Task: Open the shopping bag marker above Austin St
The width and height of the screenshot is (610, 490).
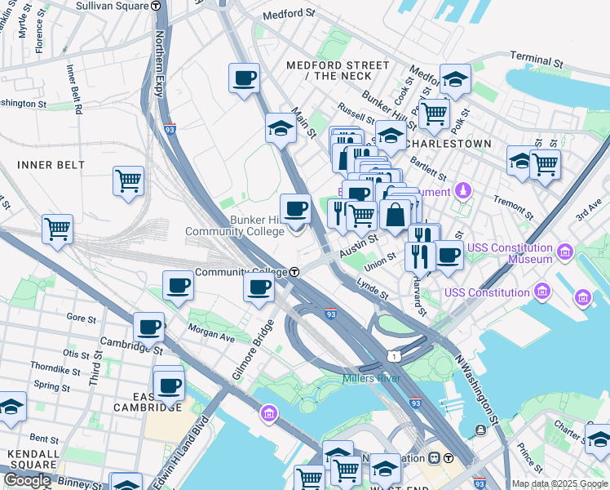Action: pos(396,217)
